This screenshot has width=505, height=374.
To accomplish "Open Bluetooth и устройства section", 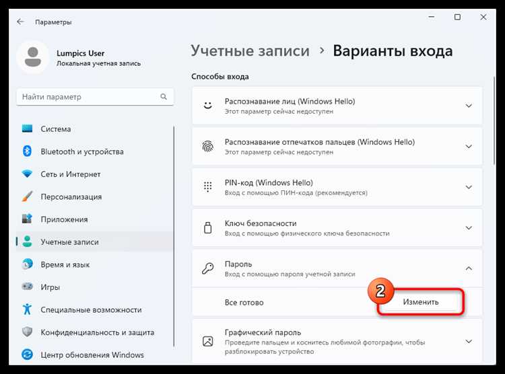I will coord(95,151).
